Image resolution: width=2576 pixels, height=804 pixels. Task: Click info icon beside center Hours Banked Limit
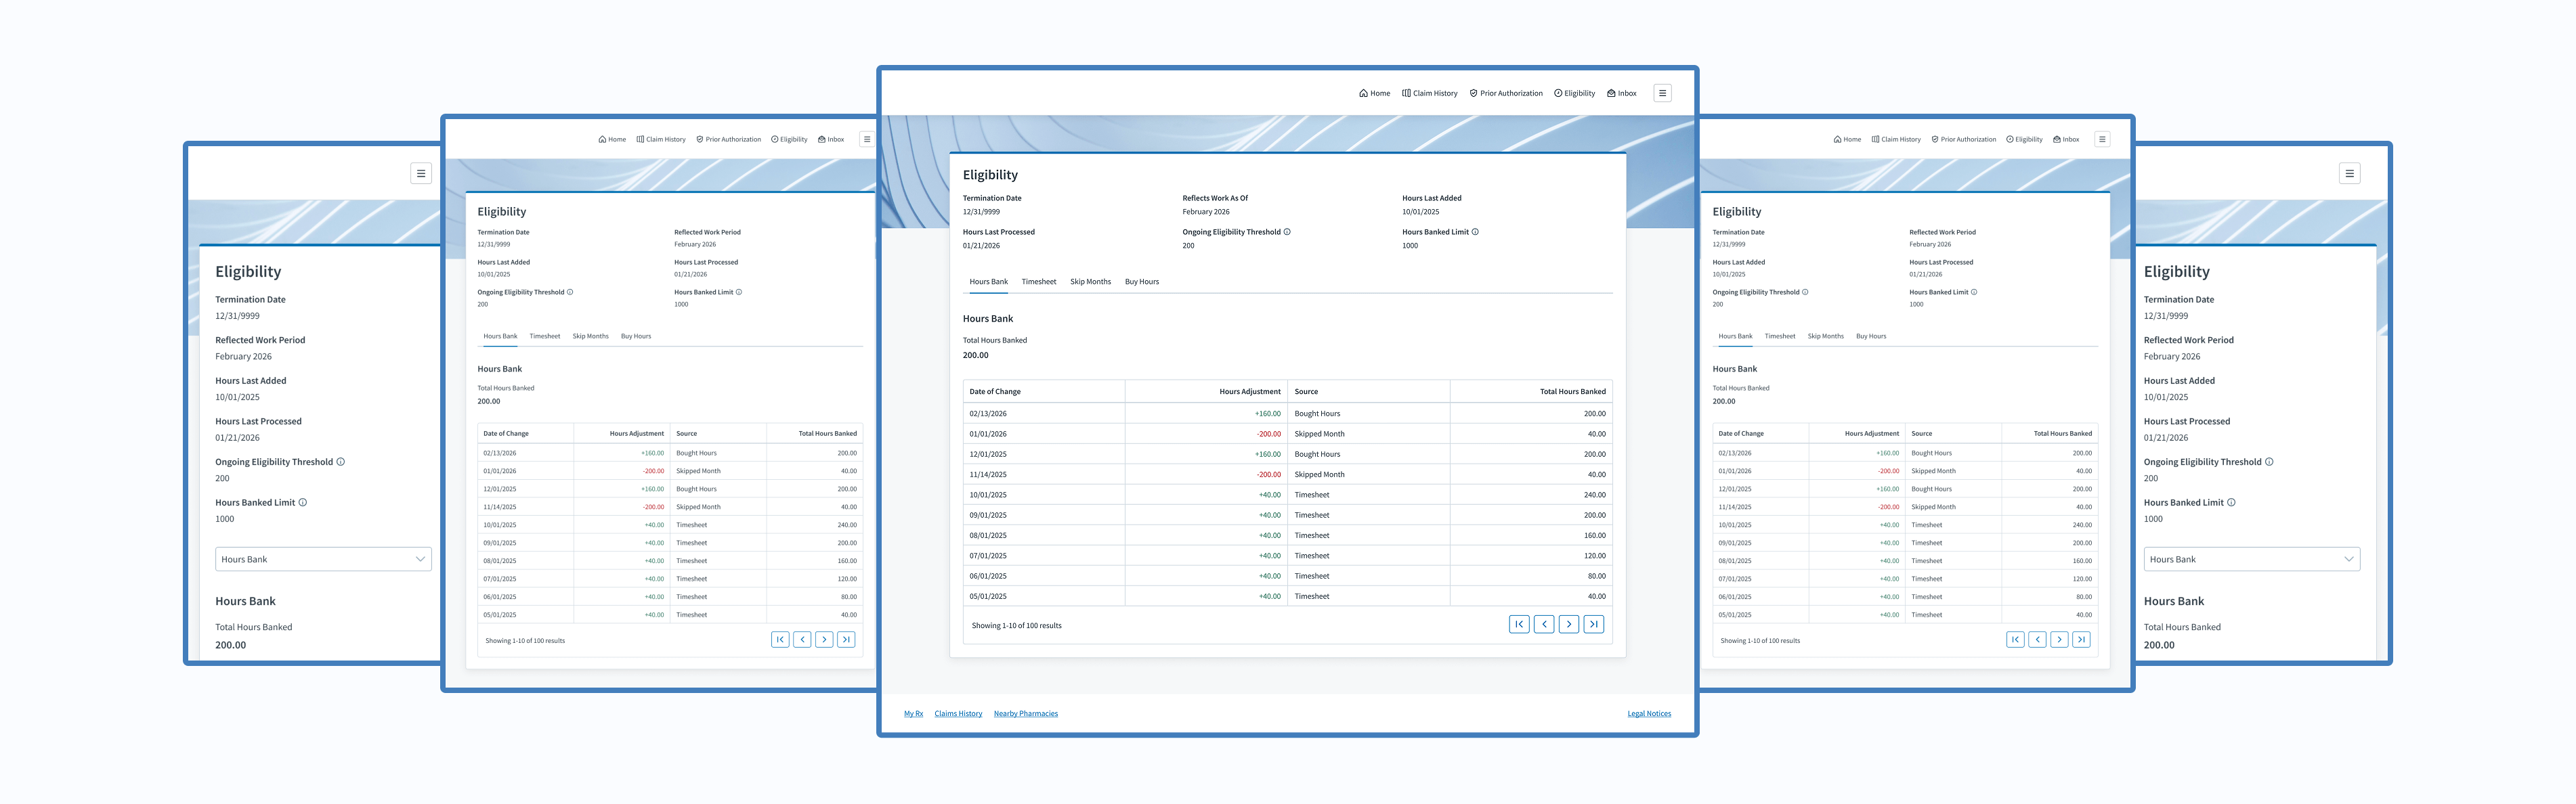click(1475, 232)
